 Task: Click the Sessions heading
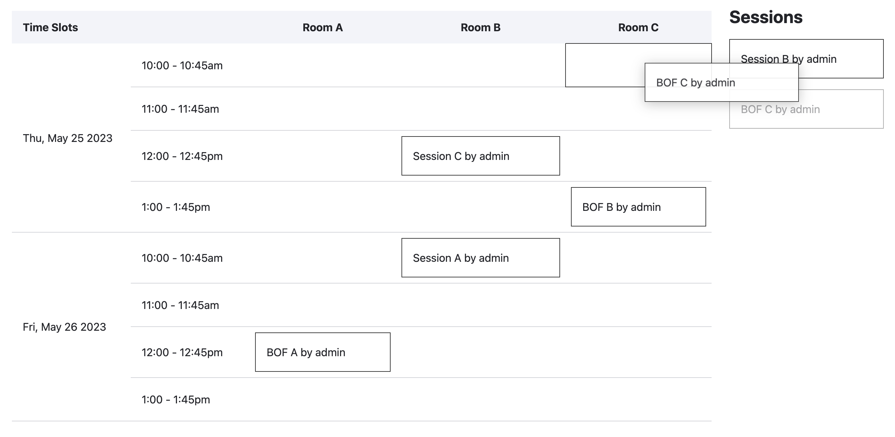pos(766,17)
